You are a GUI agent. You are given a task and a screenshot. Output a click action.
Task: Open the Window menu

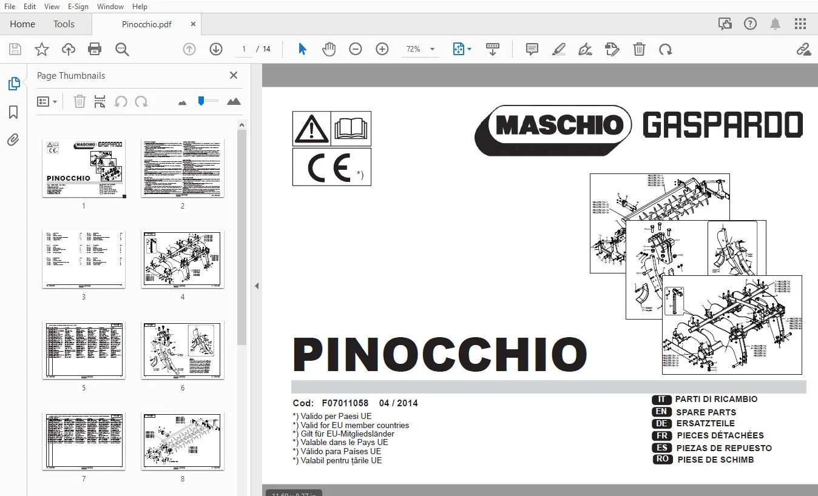110,7
